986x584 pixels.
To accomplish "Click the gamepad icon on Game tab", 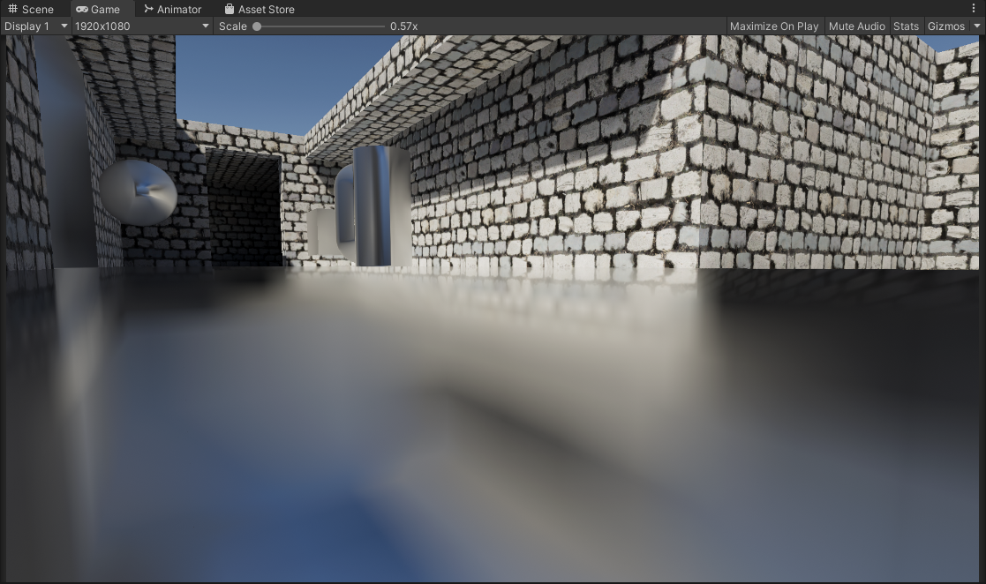I will (81, 9).
